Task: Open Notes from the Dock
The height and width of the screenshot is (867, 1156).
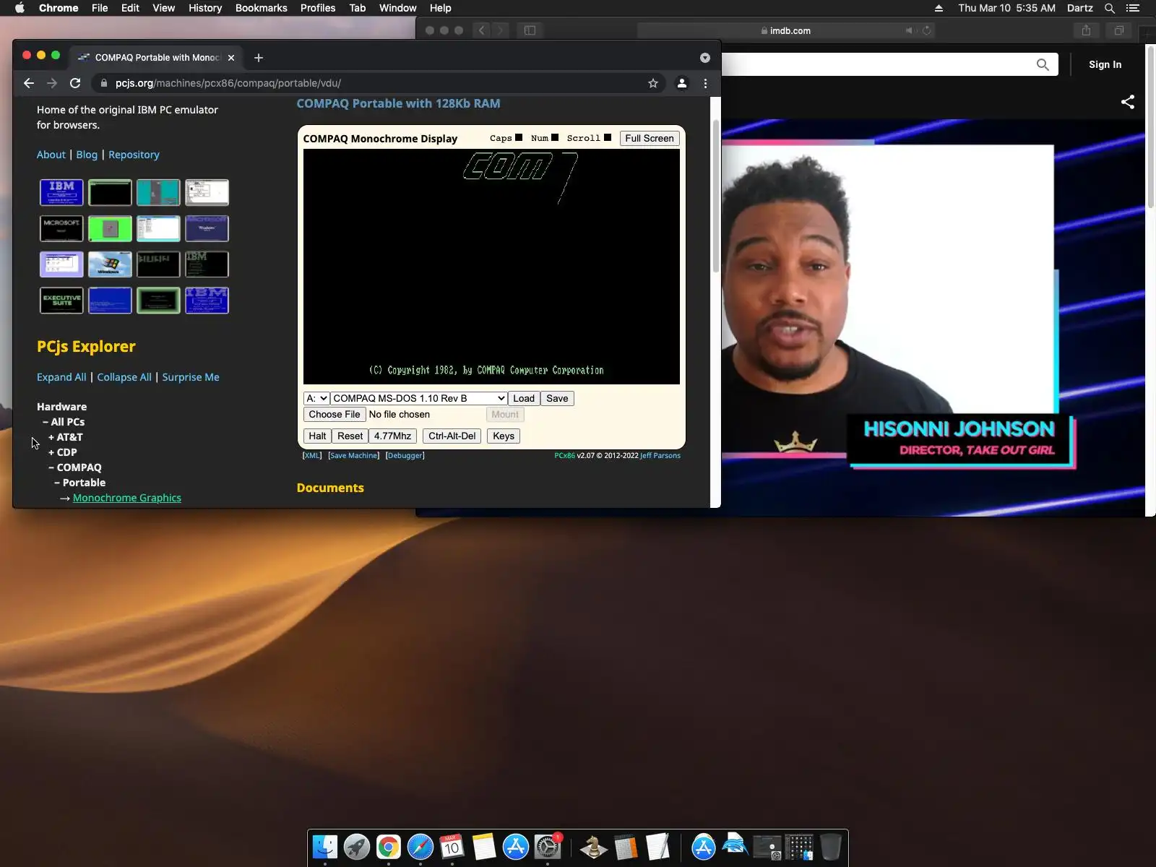Action: (484, 847)
